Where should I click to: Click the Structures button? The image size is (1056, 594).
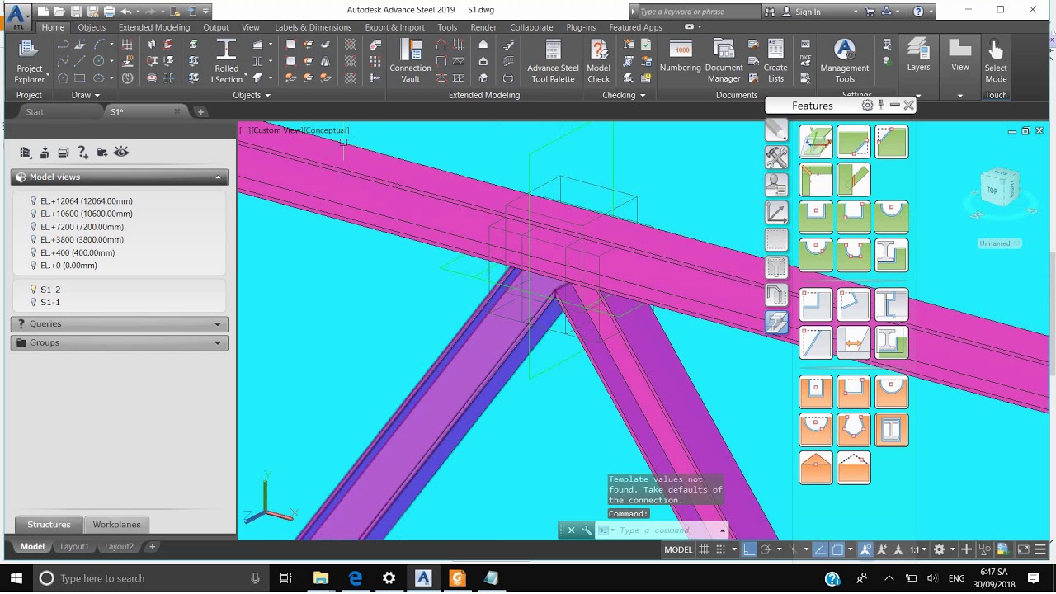tap(49, 525)
